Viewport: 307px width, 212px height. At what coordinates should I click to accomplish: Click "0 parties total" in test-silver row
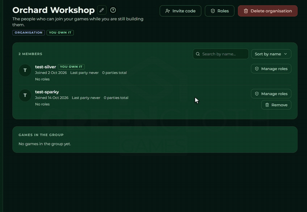pos(114,73)
